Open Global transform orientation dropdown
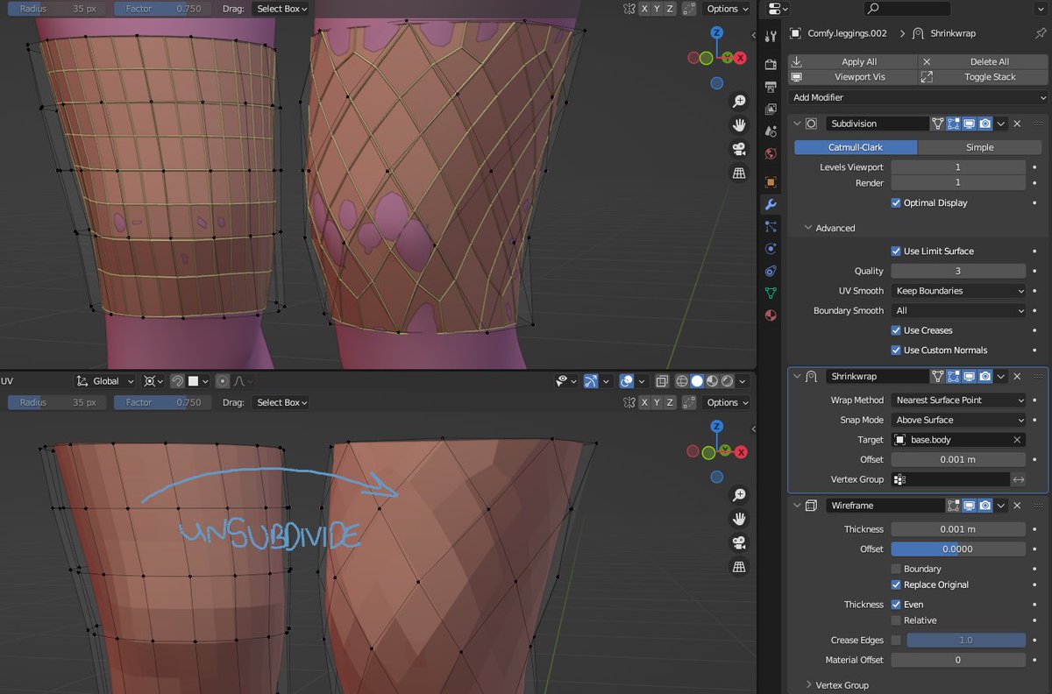Viewport: 1052px width, 694px height. tap(105, 381)
